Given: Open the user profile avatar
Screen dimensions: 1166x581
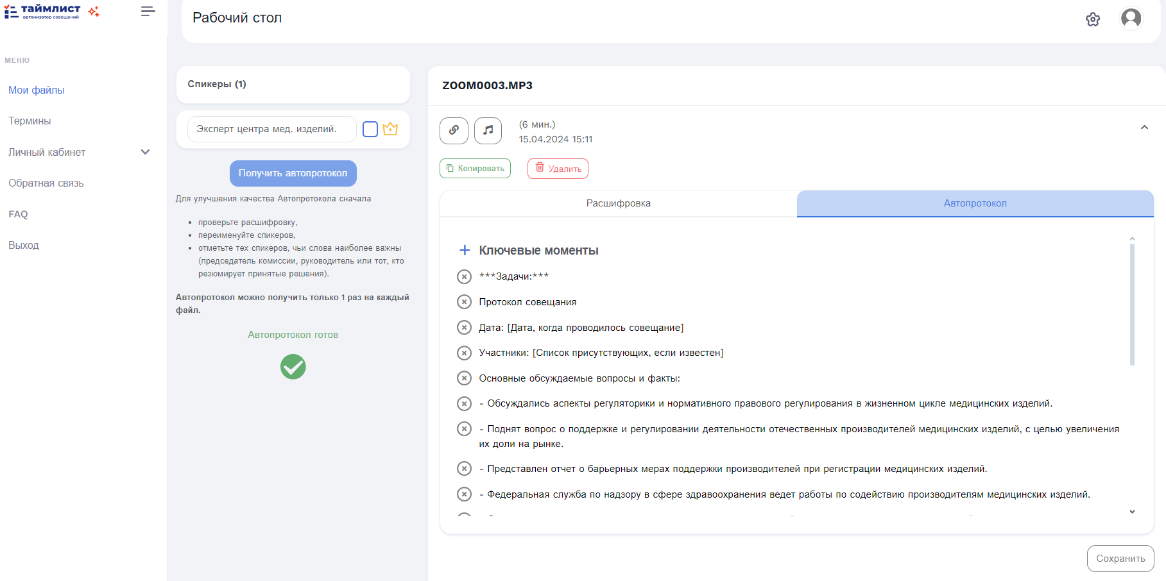Looking at the screenshot, I should click(x=1131, y=19).
